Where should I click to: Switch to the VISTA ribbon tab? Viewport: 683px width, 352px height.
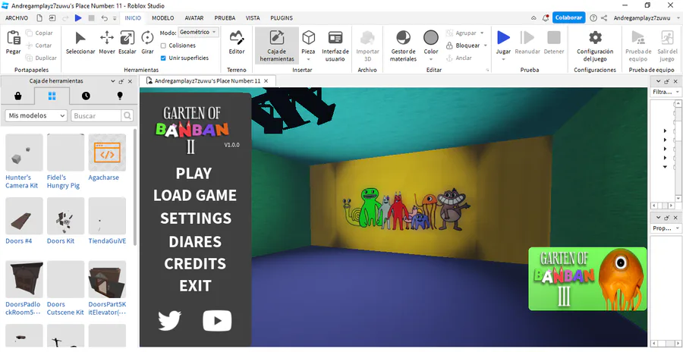click(253, 18)
